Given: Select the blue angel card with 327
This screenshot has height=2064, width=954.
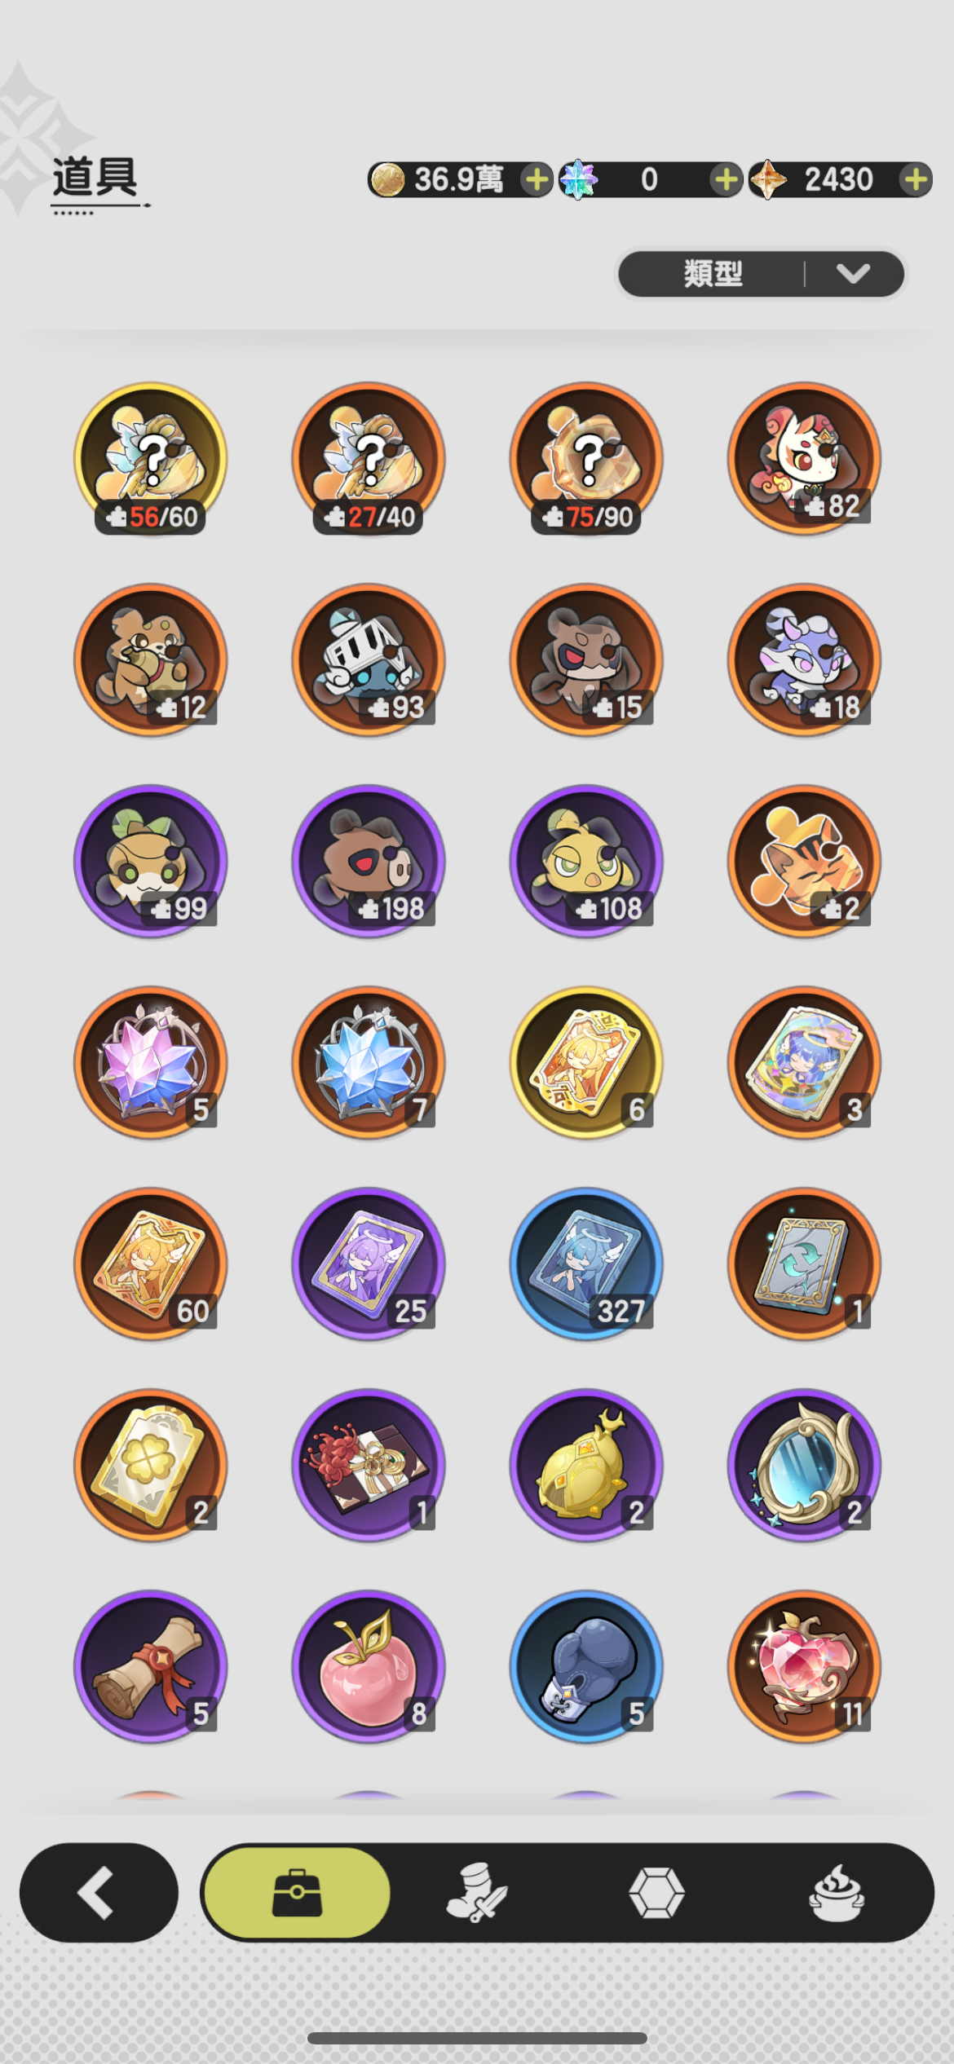Looking at the screenshot, I should point(586,1264).
